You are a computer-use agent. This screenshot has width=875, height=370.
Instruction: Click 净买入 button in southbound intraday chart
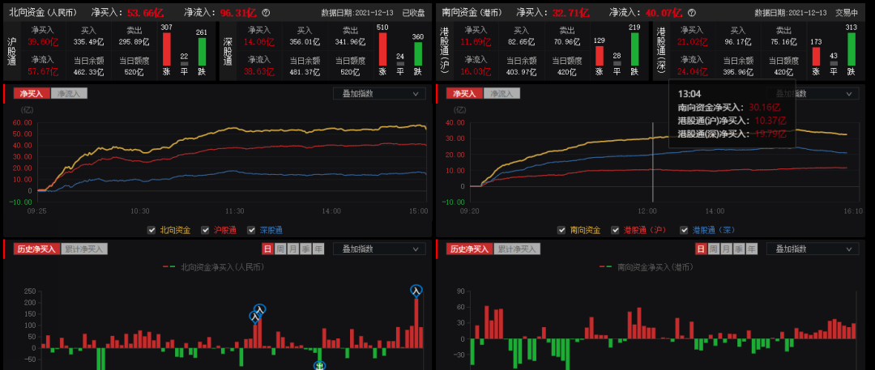point(463,93)
